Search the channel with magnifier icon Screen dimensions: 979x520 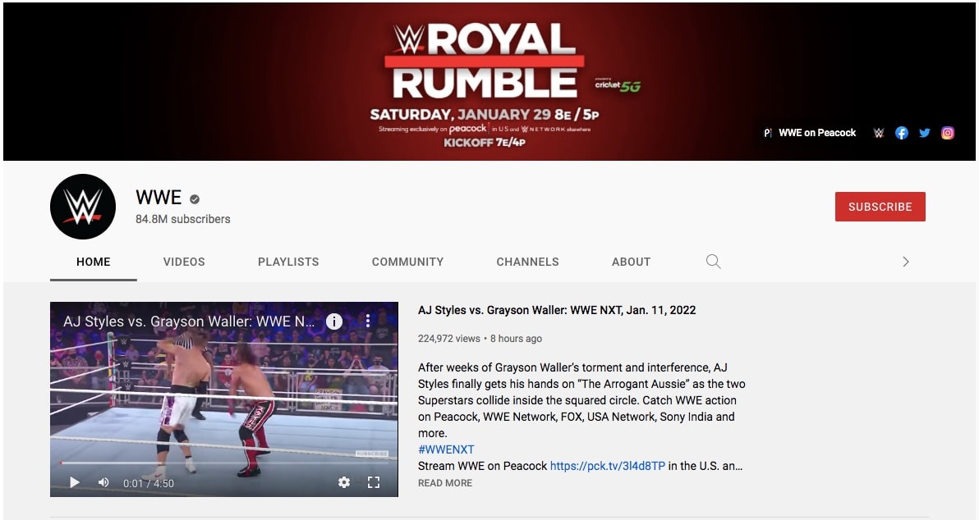[x=713, y=262]
